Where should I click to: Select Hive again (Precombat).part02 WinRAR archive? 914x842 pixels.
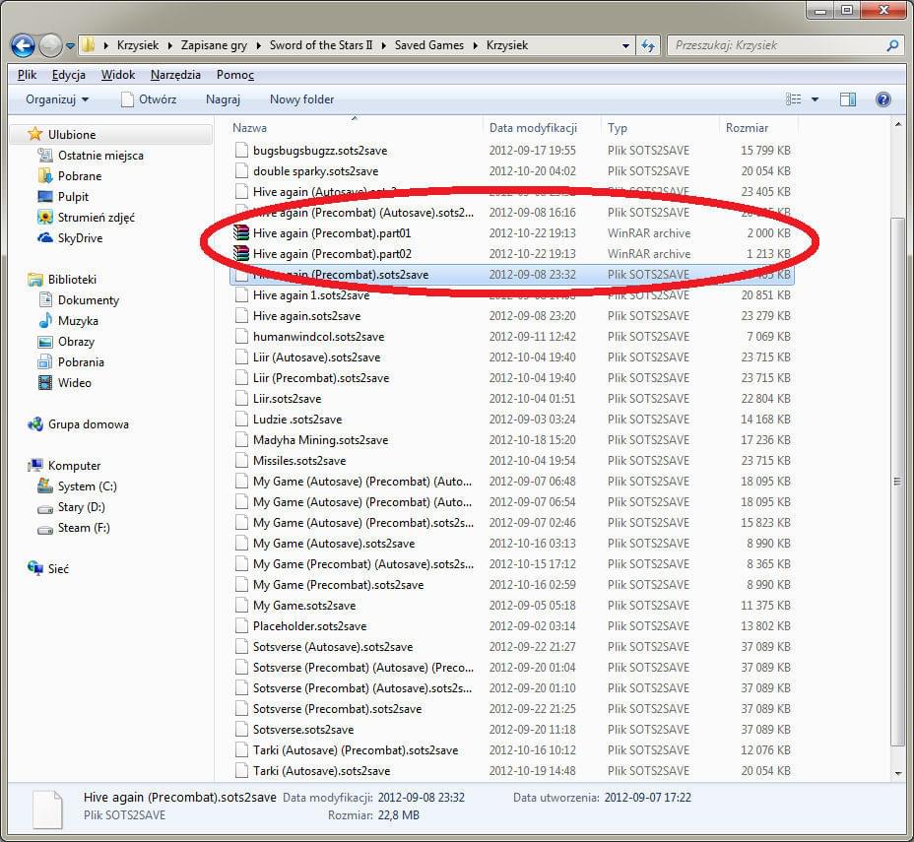click(512, 254)
